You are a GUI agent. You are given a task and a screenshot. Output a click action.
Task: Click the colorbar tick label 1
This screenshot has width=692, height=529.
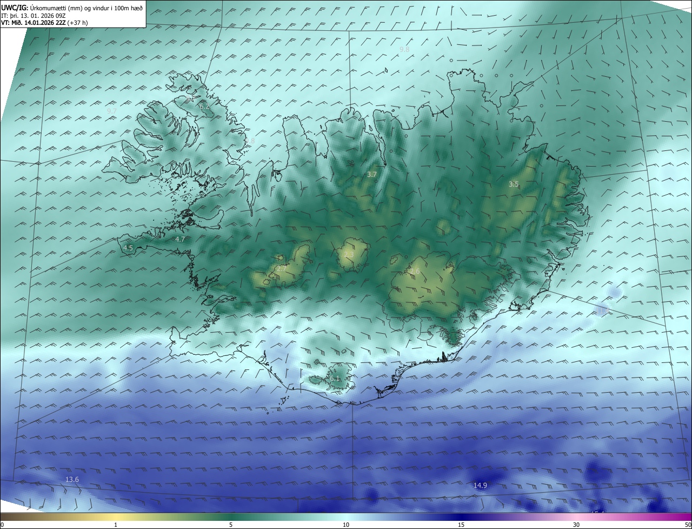click(116, 525)
